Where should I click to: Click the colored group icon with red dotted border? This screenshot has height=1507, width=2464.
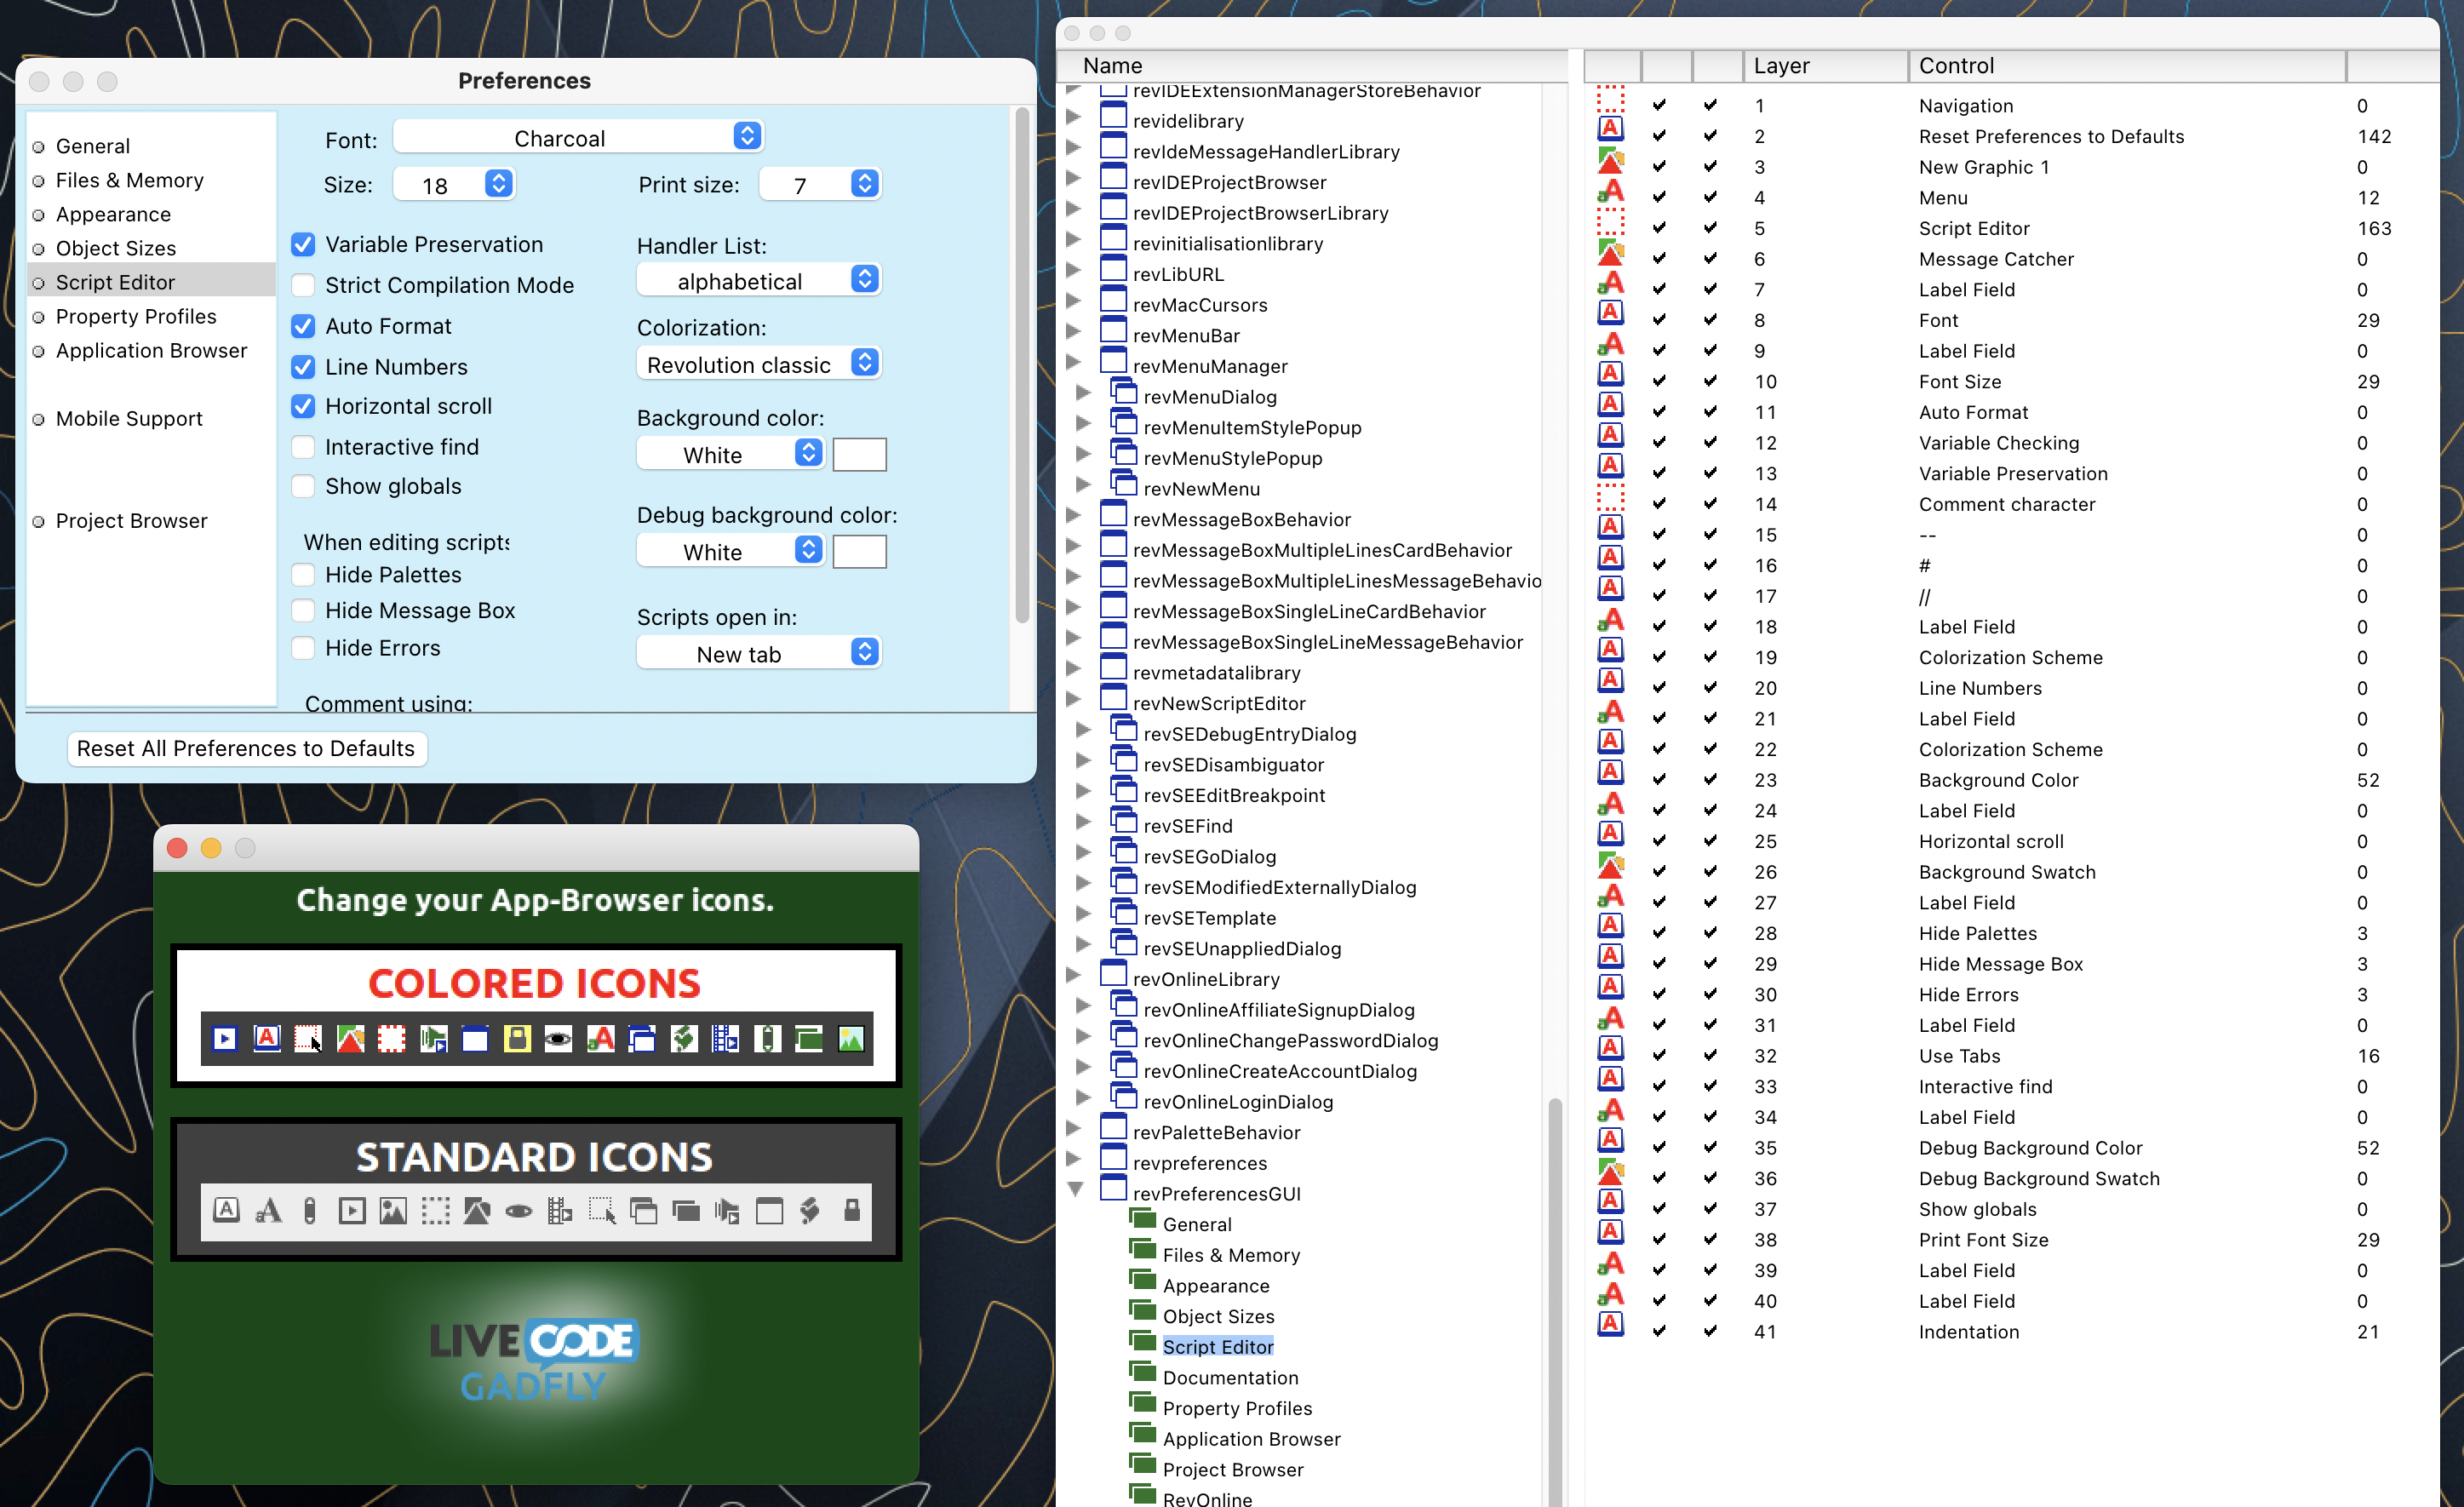(x=391, y=1039)
